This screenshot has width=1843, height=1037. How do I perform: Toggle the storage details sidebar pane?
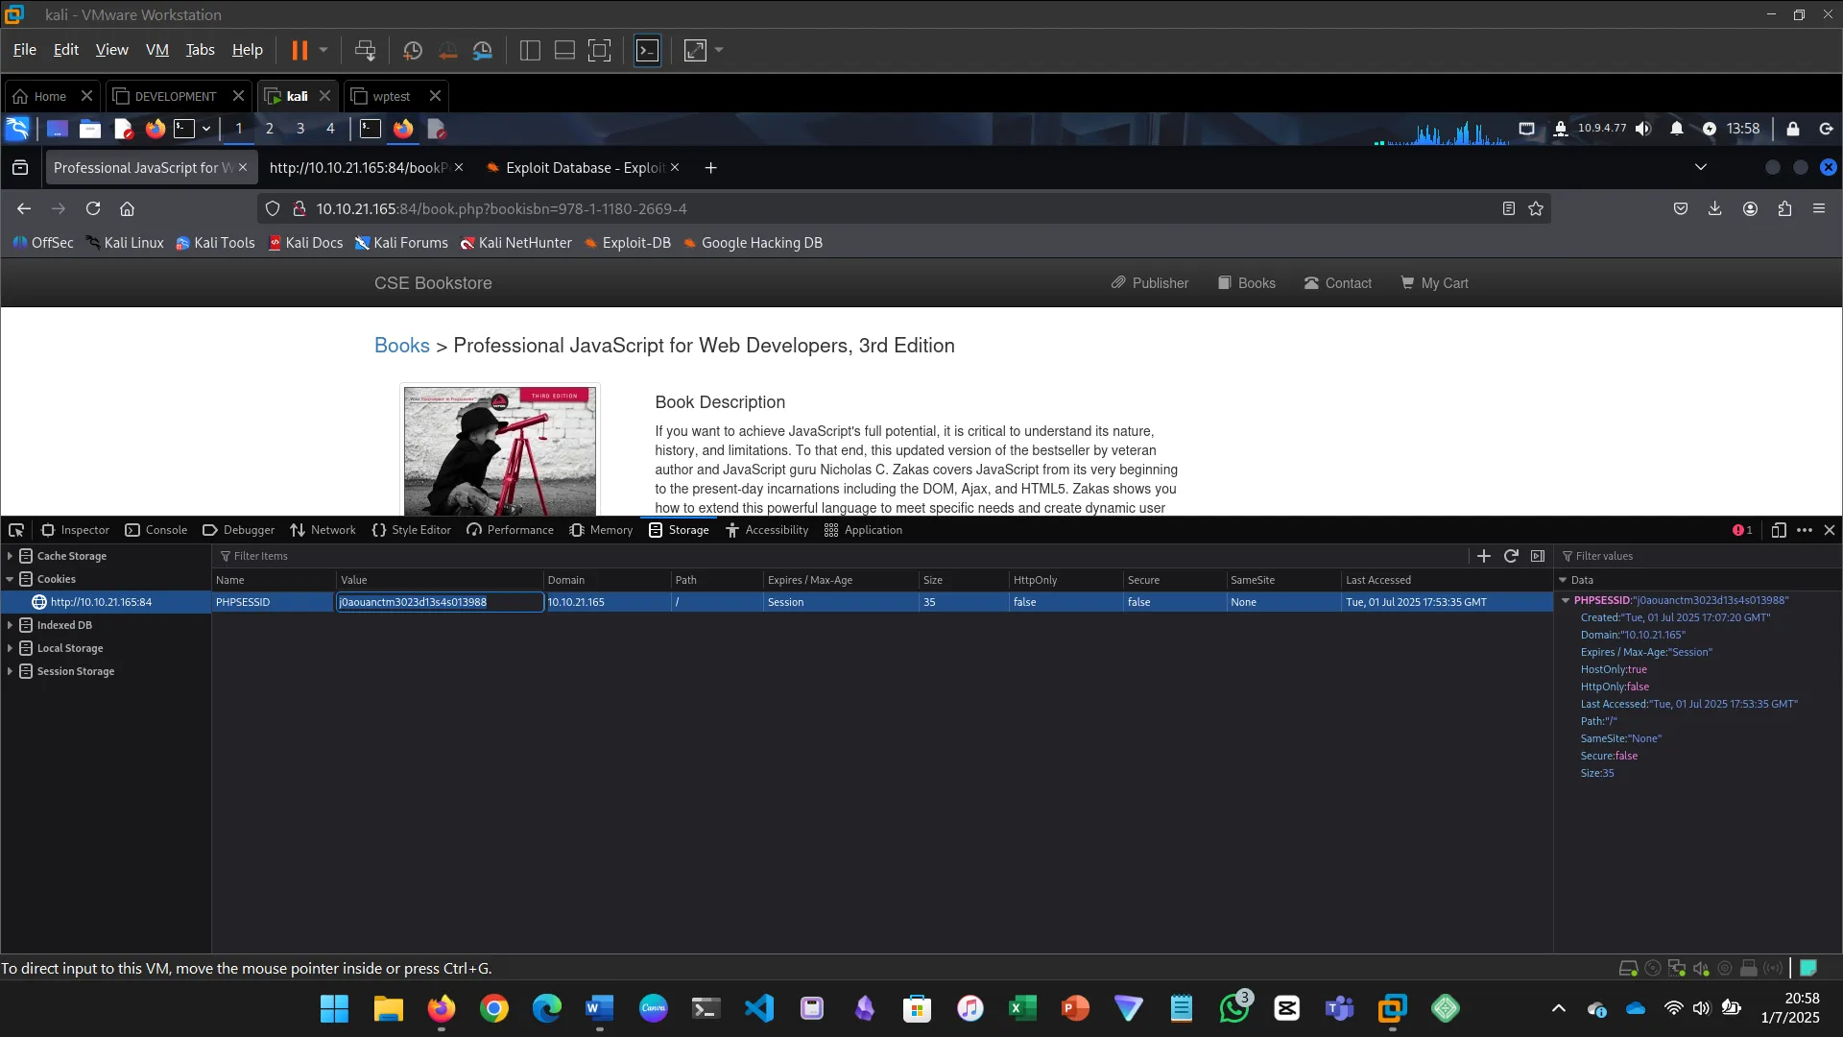[x=1538, y=556]
